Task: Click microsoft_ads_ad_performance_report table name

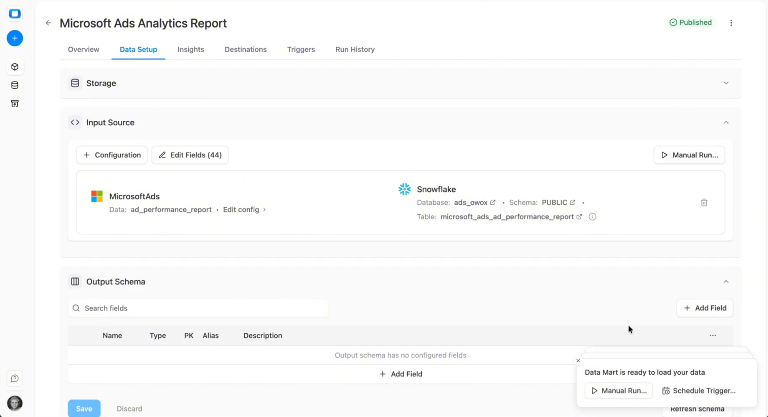Action: pos(507,217)
